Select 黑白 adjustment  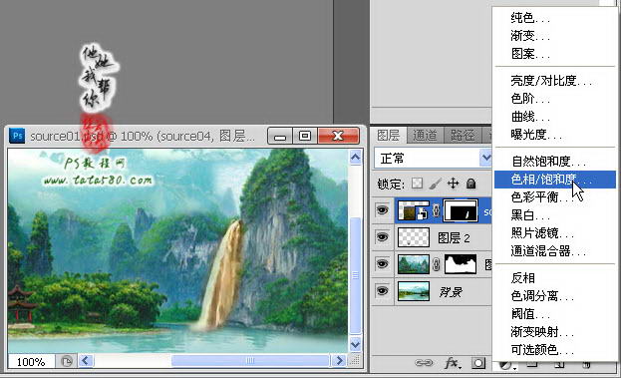pos(554,215)
